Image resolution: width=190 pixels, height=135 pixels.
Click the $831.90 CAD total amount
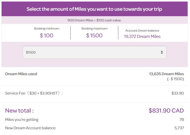click(166, 110)
